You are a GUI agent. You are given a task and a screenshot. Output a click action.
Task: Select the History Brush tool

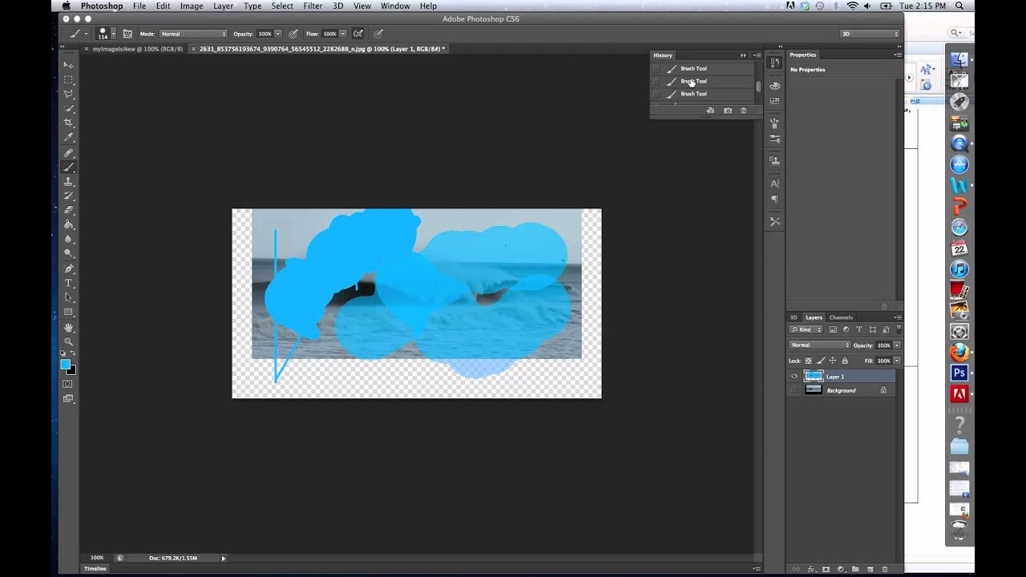[68, 196]
